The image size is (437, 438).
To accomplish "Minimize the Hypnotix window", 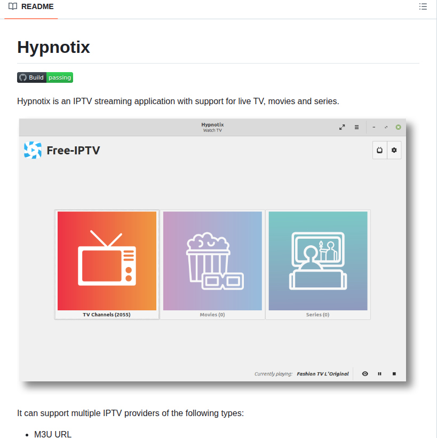I will click(374, 127).
